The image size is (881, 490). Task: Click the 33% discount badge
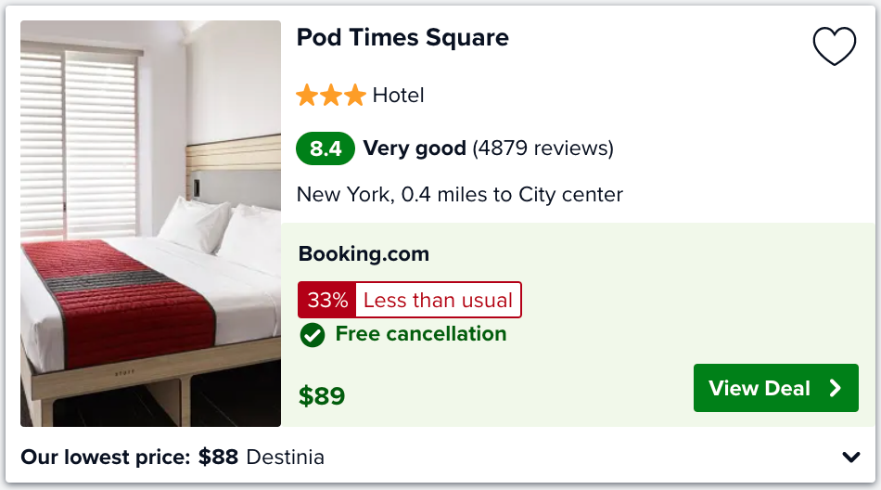click(327, 300)
